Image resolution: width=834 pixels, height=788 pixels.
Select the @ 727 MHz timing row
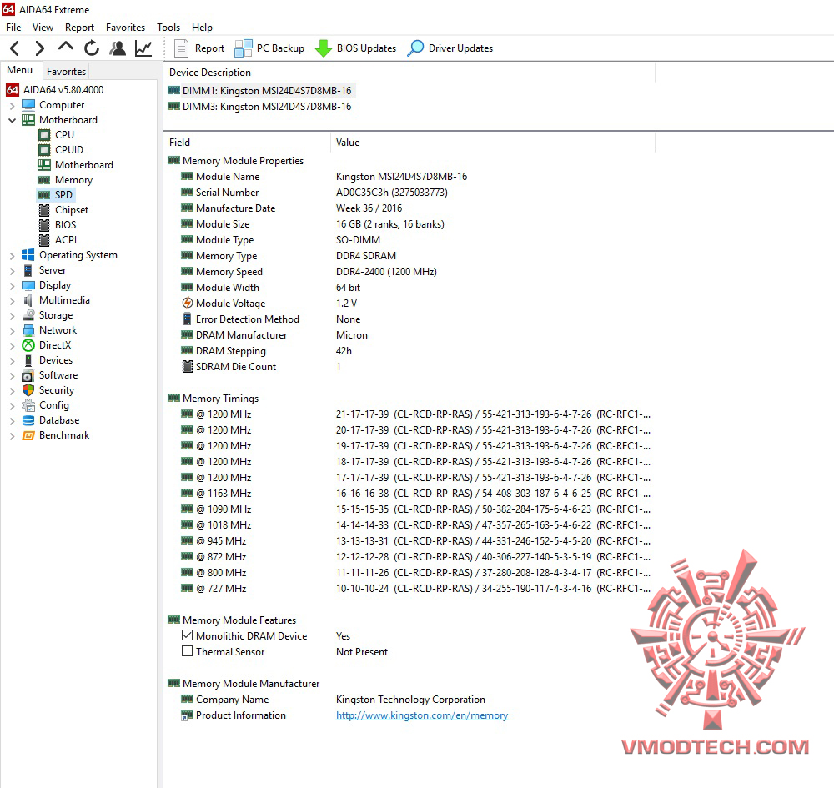(x=416, y=589)
